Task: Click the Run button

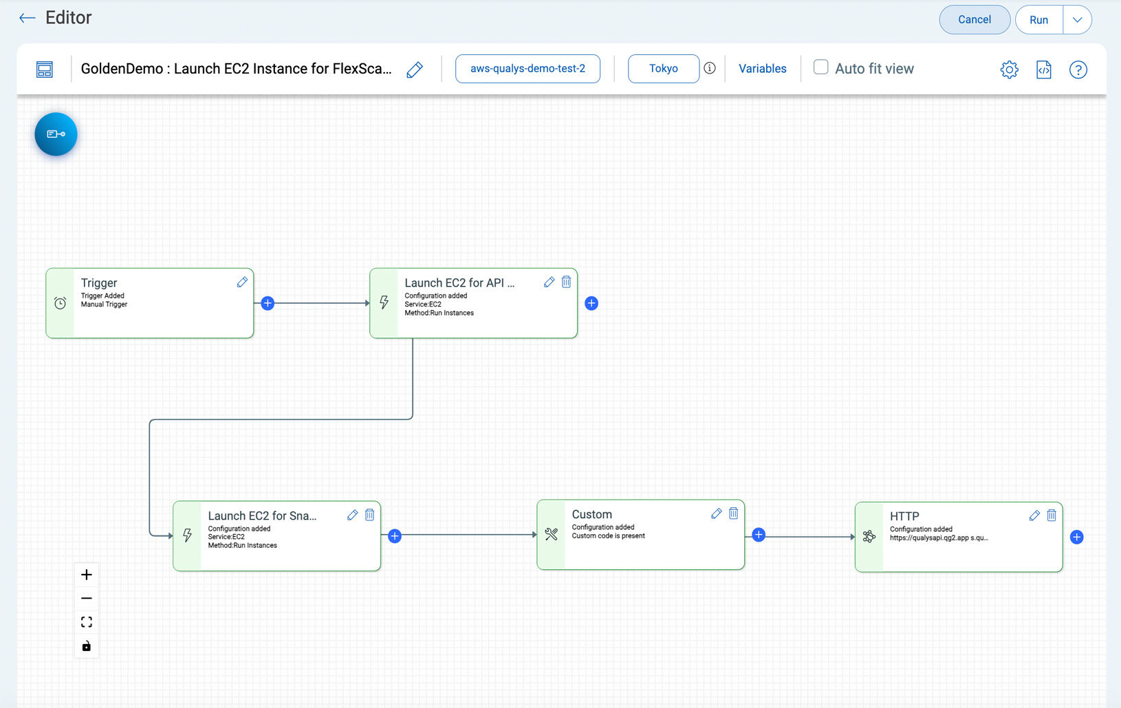Action: (x=1038, y=20)
